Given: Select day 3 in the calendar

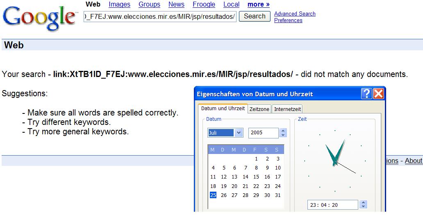Looking at the screenshot, I should [x=278, y=159].
